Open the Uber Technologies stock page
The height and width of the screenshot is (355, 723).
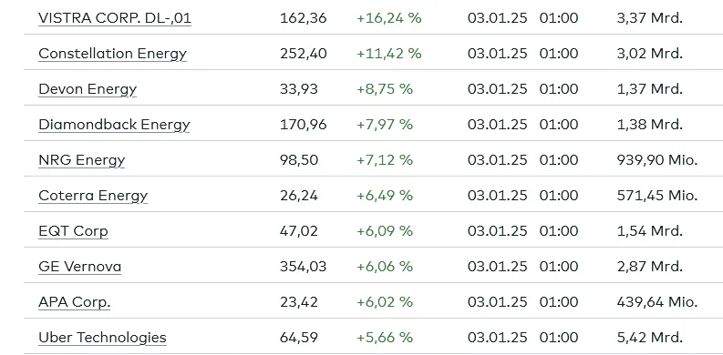102,338
